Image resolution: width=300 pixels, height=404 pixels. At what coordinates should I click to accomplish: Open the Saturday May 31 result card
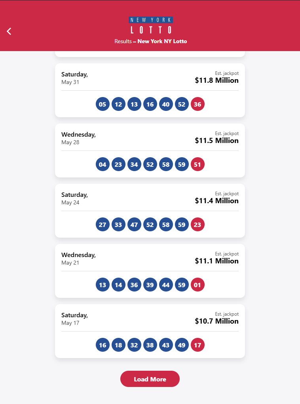click(75, 78)
